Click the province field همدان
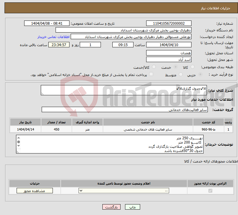This screenshot has width=238, height=215. [x=169, y=53]
